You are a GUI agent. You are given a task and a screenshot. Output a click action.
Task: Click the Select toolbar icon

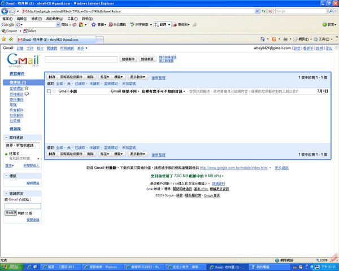[25, 31]
